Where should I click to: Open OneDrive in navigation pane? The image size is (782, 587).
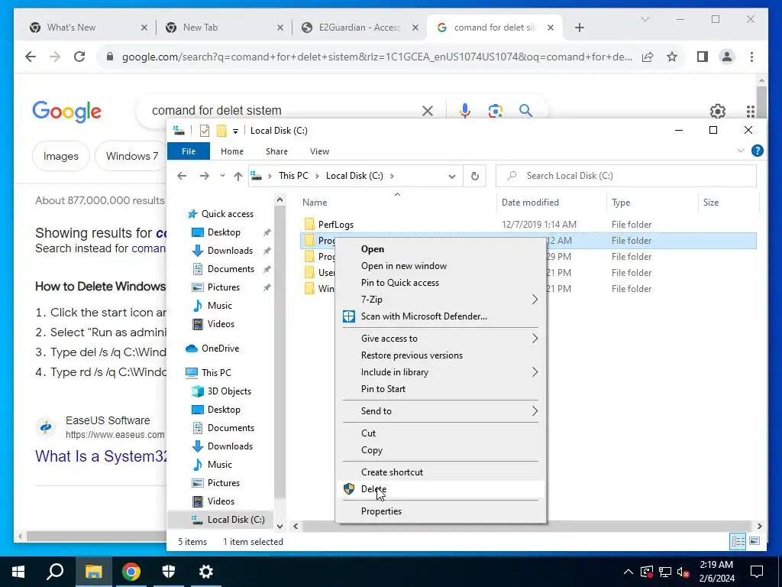coord(220,349)
